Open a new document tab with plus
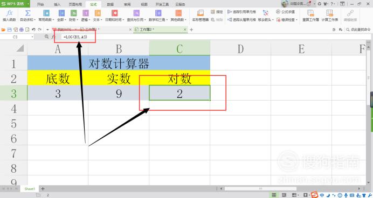 click(x=191, y=30)
